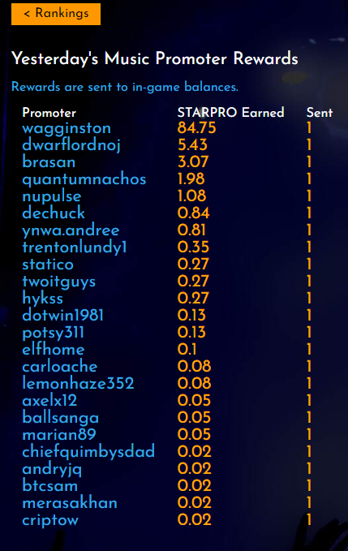Open criptow promoter link
Image resolution: width=348 pixels, height=551 pixels.
pos(50,519)
